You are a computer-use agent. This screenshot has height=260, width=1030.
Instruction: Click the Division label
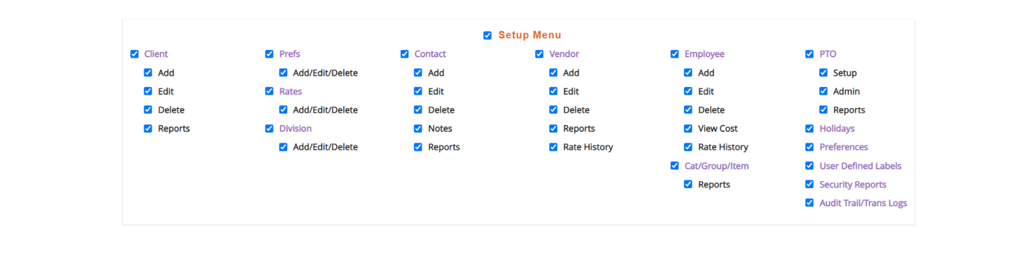[x=295, y=128]
